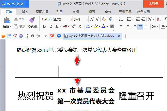Toggle subscript X₂ formatting
Image resolution: width=167 pixels, height=111 pixels.
pos(80,26)
